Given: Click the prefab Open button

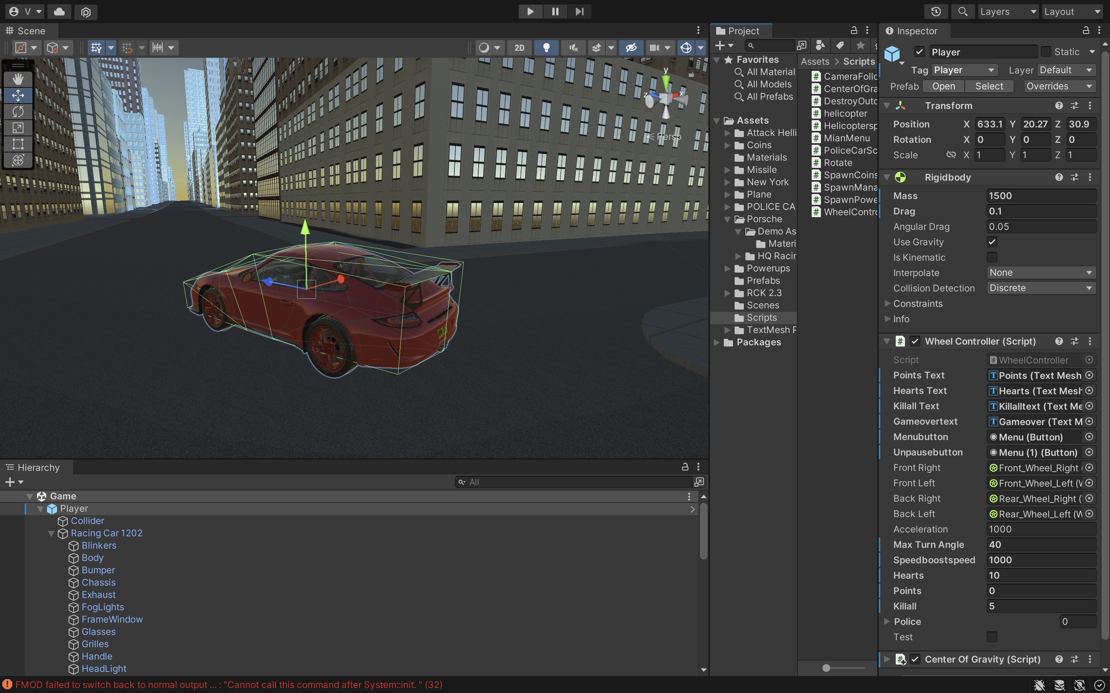Looking at the screenshot, I should click(943, 86).
